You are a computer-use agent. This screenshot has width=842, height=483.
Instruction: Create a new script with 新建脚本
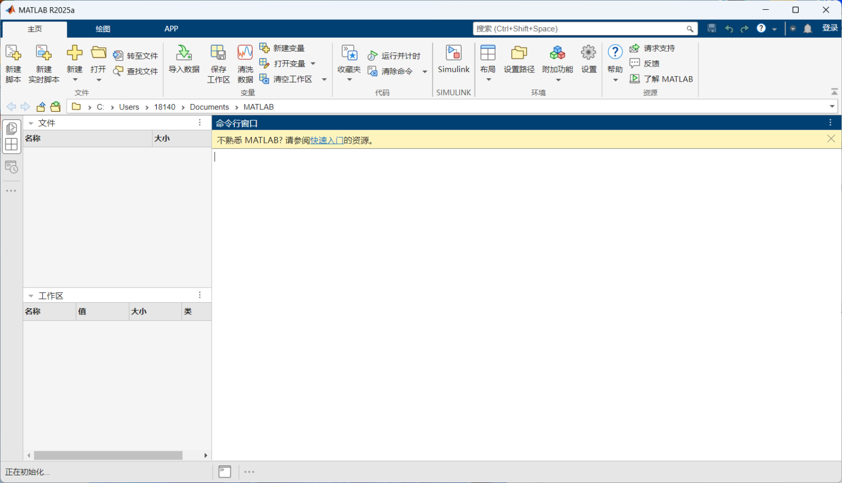[x=12, y=61]
